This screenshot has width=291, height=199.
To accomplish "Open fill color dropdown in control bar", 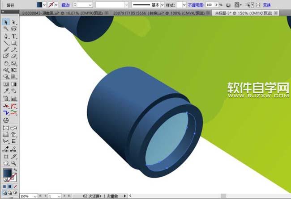I will coord(44,5).
